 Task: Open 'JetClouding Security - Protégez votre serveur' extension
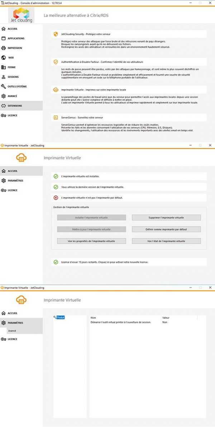click(129, 34)
